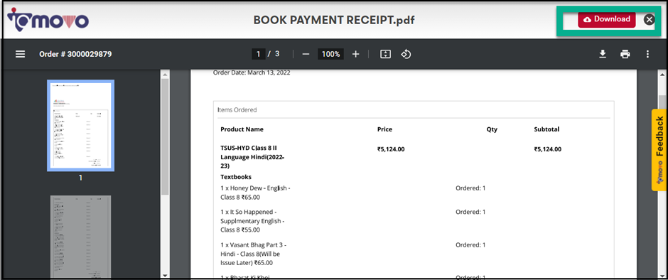This screenshot has width=668, height=280.
Task: Click the Qty column header
Action: click(x=492, y=129)
